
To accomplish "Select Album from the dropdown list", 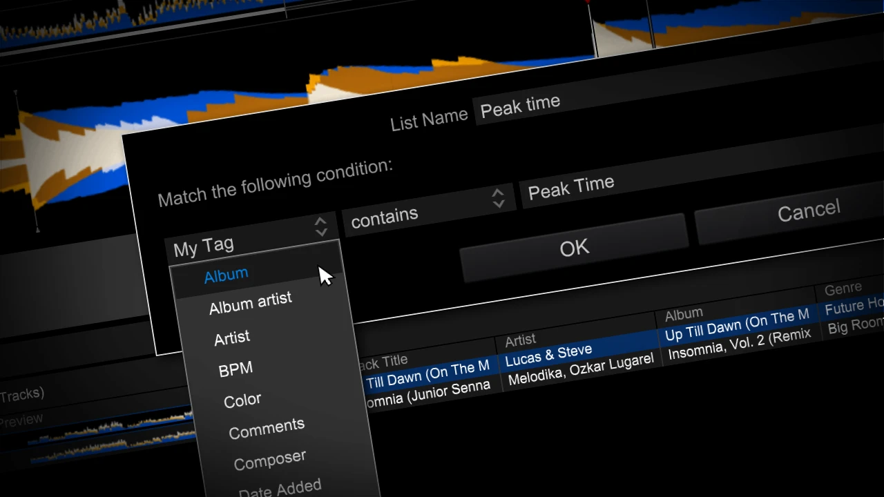I will pyautogui.click(x=227, y=275).
